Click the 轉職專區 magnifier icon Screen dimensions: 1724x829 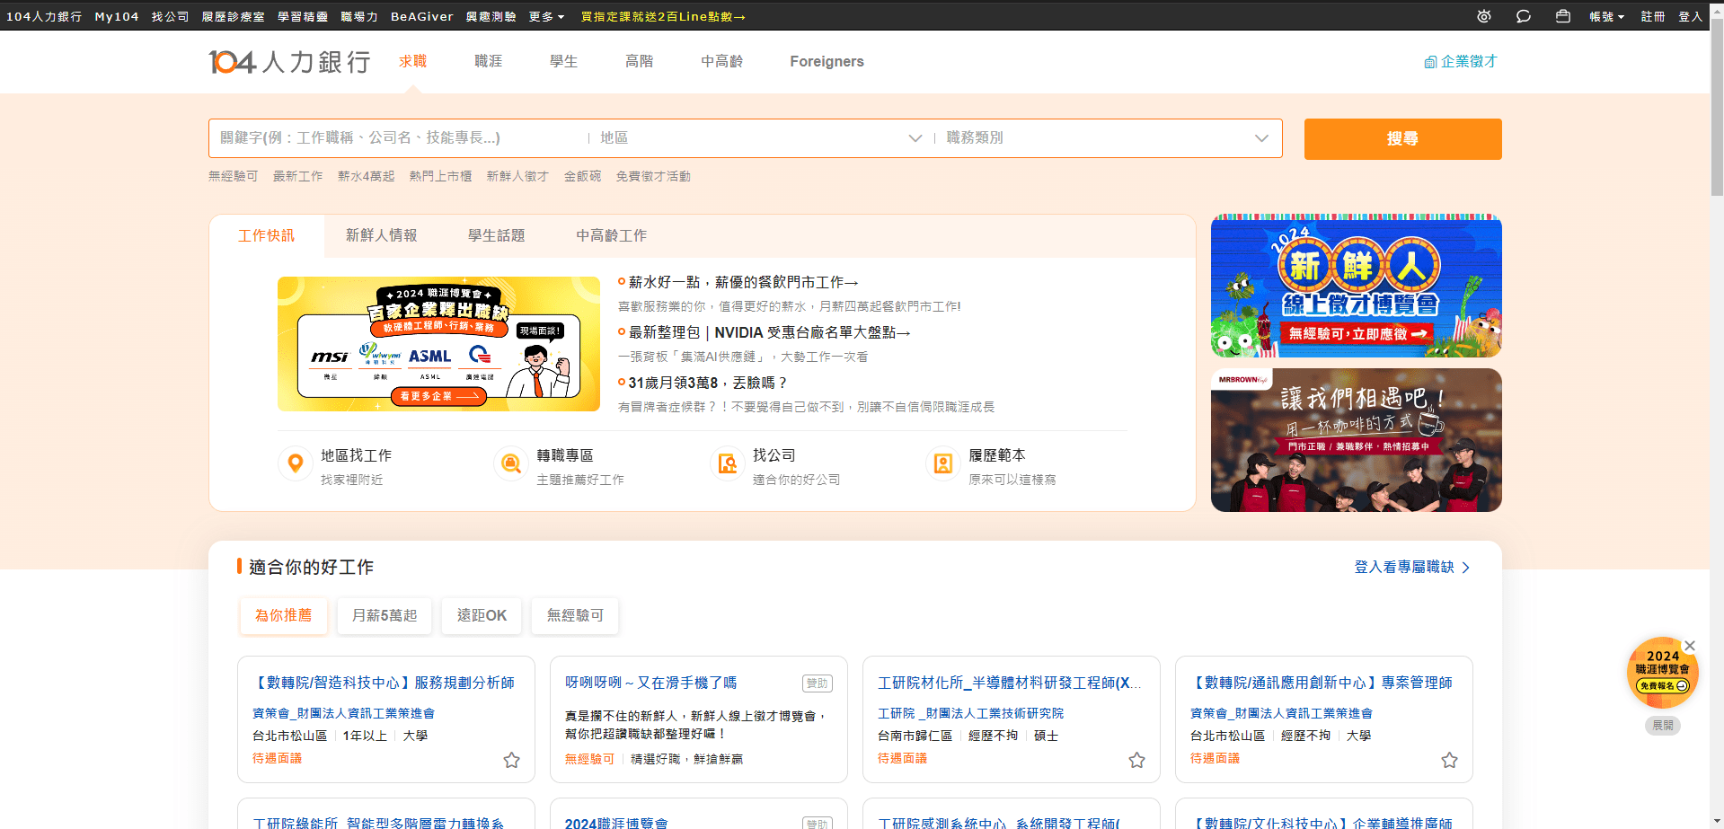click(510, 463)
